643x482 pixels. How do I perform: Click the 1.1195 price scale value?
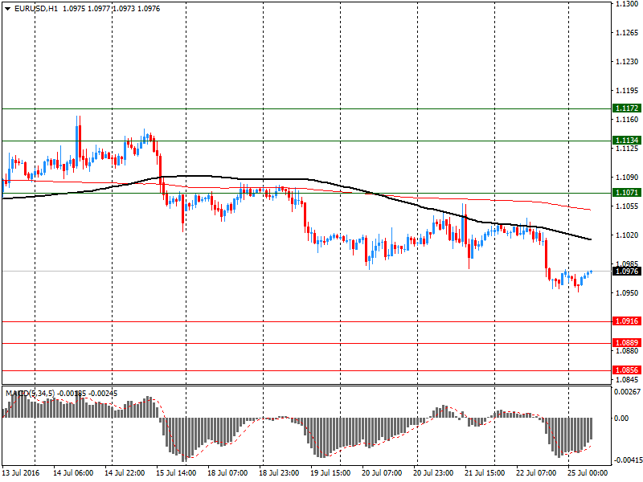tap(627, 91)
